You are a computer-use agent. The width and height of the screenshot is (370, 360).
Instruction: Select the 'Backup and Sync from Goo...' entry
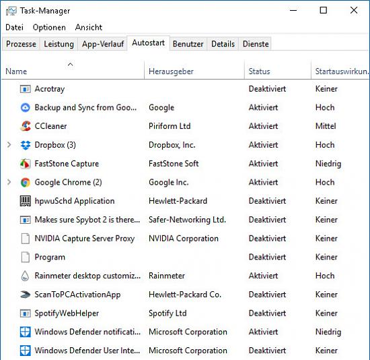[x=85, y=108]
